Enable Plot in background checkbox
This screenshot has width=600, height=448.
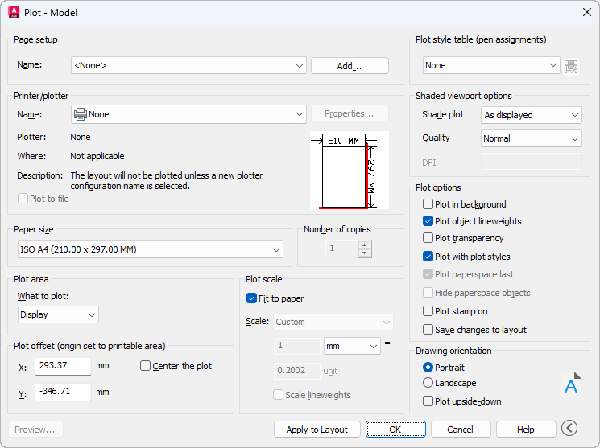click(x=428, y=204)
